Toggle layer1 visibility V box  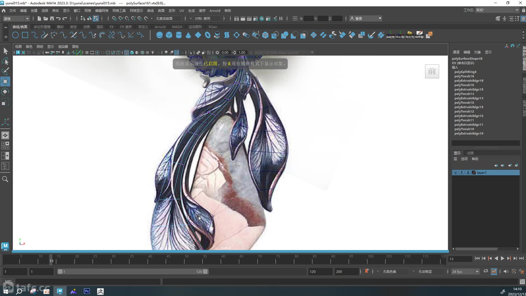coord(455,173)
